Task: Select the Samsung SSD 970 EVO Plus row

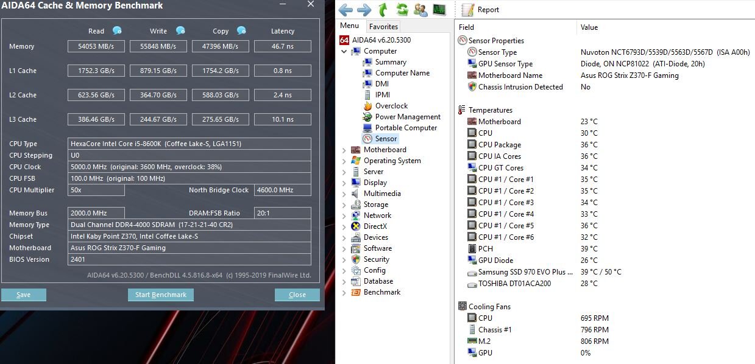Action: [x=604, y=272]
